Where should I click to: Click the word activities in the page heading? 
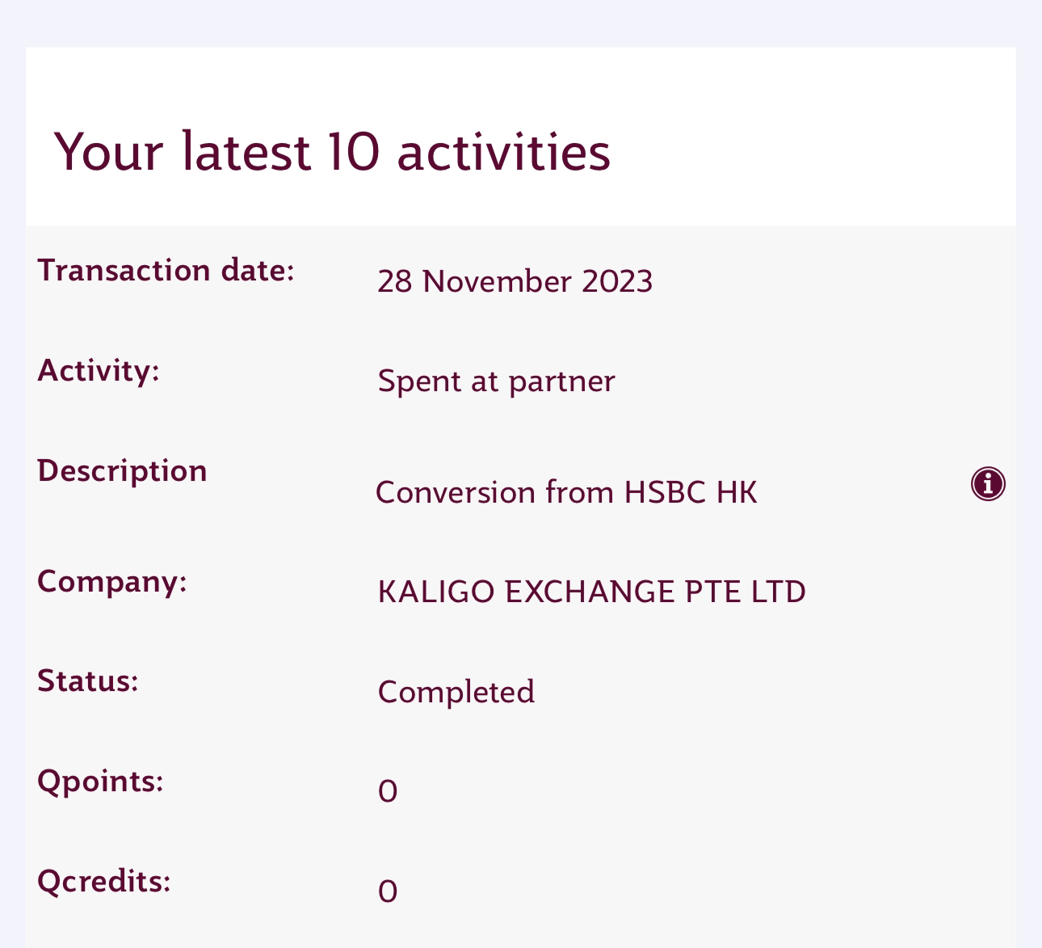pyautogui.click(x=504, y=152)
